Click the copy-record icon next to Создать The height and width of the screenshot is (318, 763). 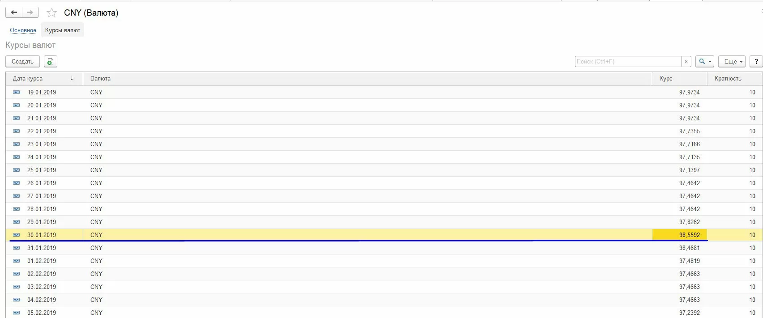pyautogui.click(x=51, y=62)
